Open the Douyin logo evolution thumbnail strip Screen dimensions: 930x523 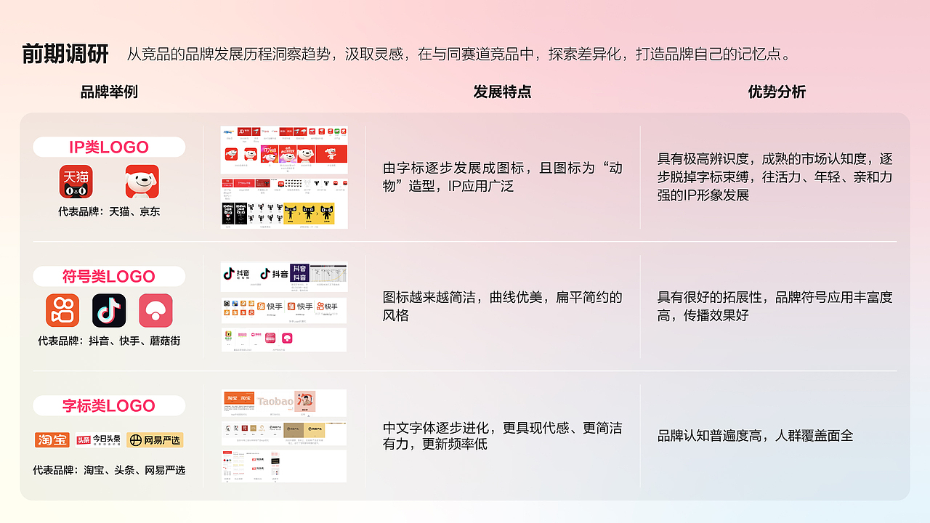[x=284, y=277]
